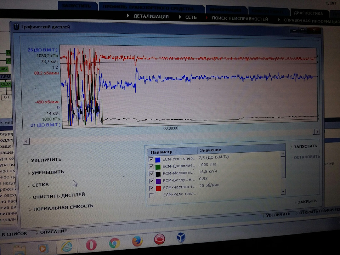
Task: Open ДЕТАЛИЗАЦИЯ submenu tab
Action: coord(151,17)
